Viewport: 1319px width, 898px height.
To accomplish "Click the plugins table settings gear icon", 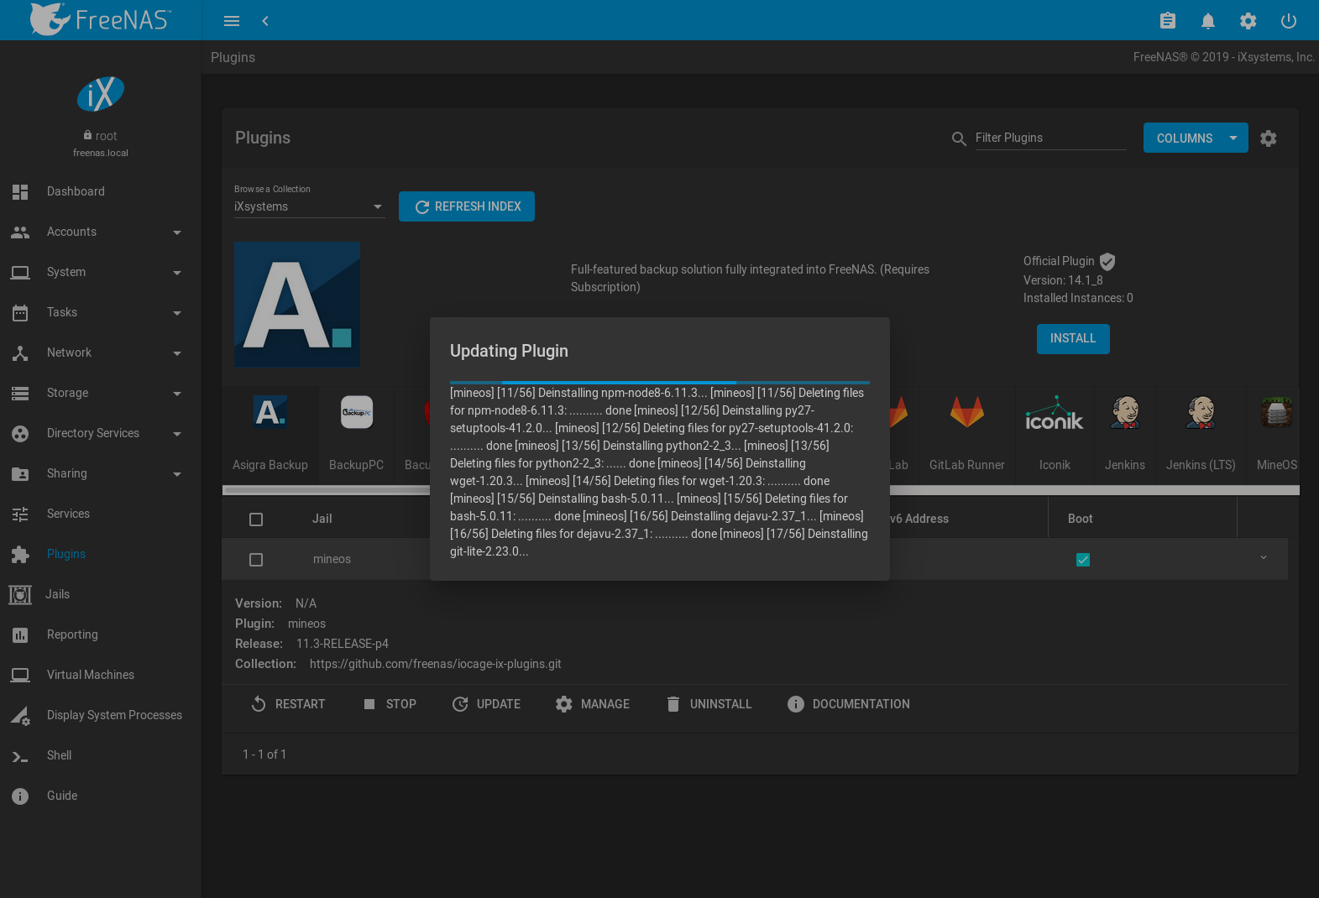I will (x=1269, y=138).
